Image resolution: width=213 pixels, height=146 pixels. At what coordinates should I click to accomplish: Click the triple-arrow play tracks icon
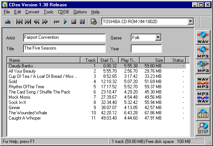57,22
